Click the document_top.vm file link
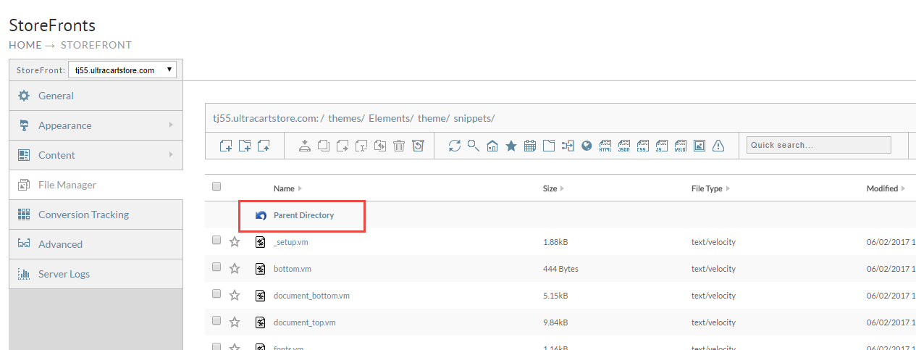916x350 pixels. coord(304,322)
